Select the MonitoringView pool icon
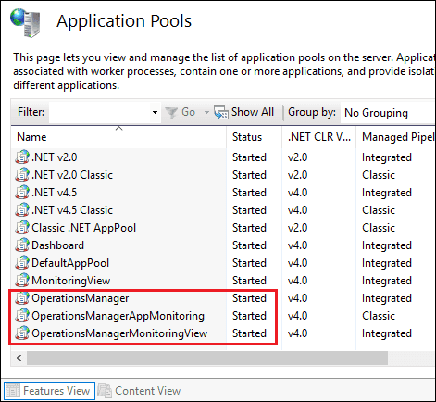Viewport: 436px width, 402px height. [x=22, y=281]
